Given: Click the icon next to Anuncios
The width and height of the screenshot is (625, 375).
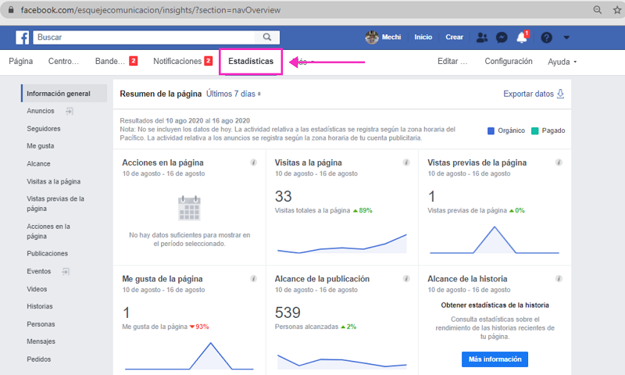Looking at the screenshot, I should click(70, 111).
